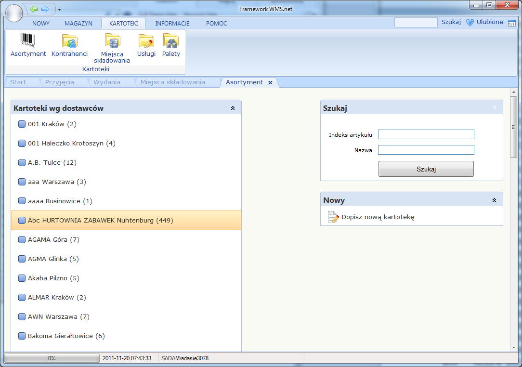The image size is (522, 367).
Task: Click the Ulubione heart icon
Action: point(470,23)
